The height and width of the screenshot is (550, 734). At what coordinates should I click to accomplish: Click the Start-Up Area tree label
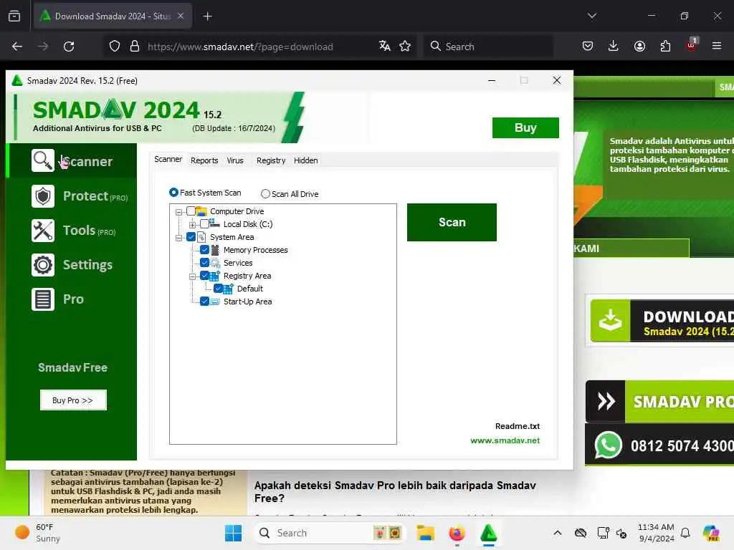[247, 301]
